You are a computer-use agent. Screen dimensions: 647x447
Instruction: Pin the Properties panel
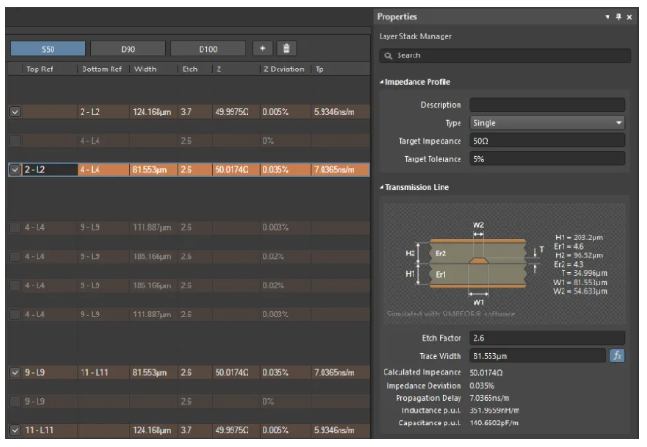pyautogui.click(x=619, y=17)
